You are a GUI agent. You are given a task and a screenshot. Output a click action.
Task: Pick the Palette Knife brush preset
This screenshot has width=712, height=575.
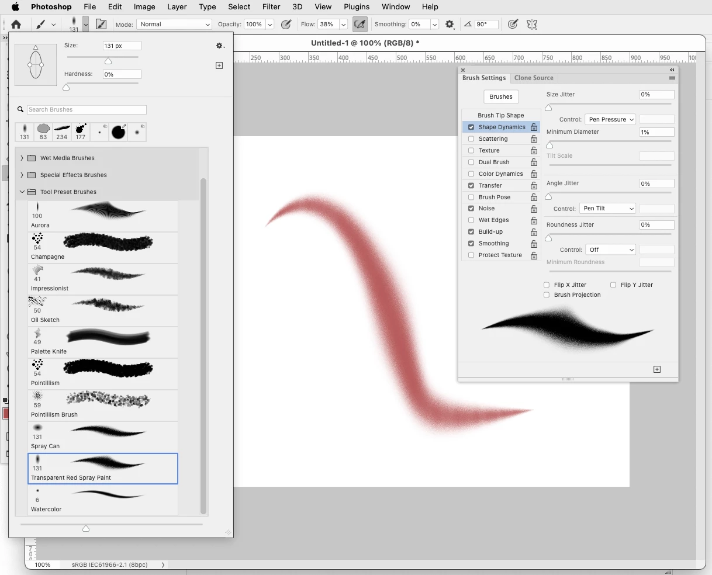[103, 342]
